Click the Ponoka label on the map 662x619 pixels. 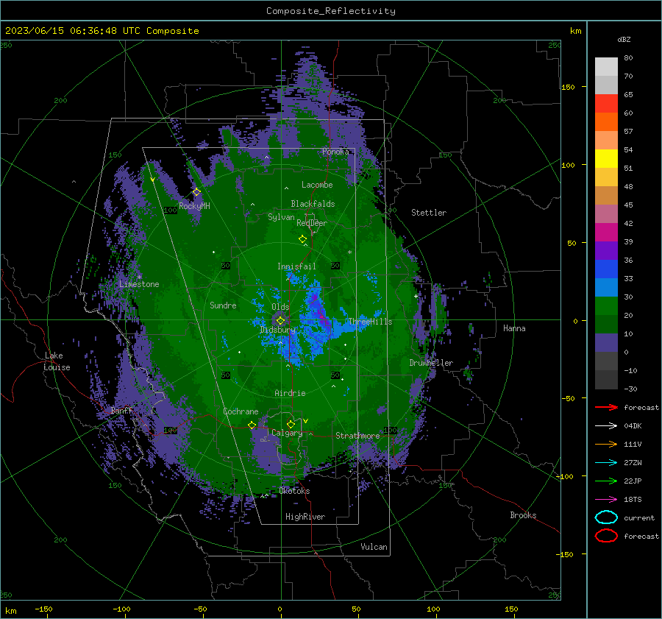coord(335,152)
